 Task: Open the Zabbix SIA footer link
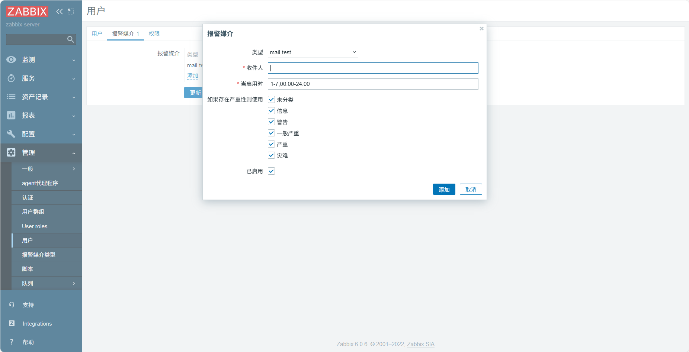tap(420, 344)
